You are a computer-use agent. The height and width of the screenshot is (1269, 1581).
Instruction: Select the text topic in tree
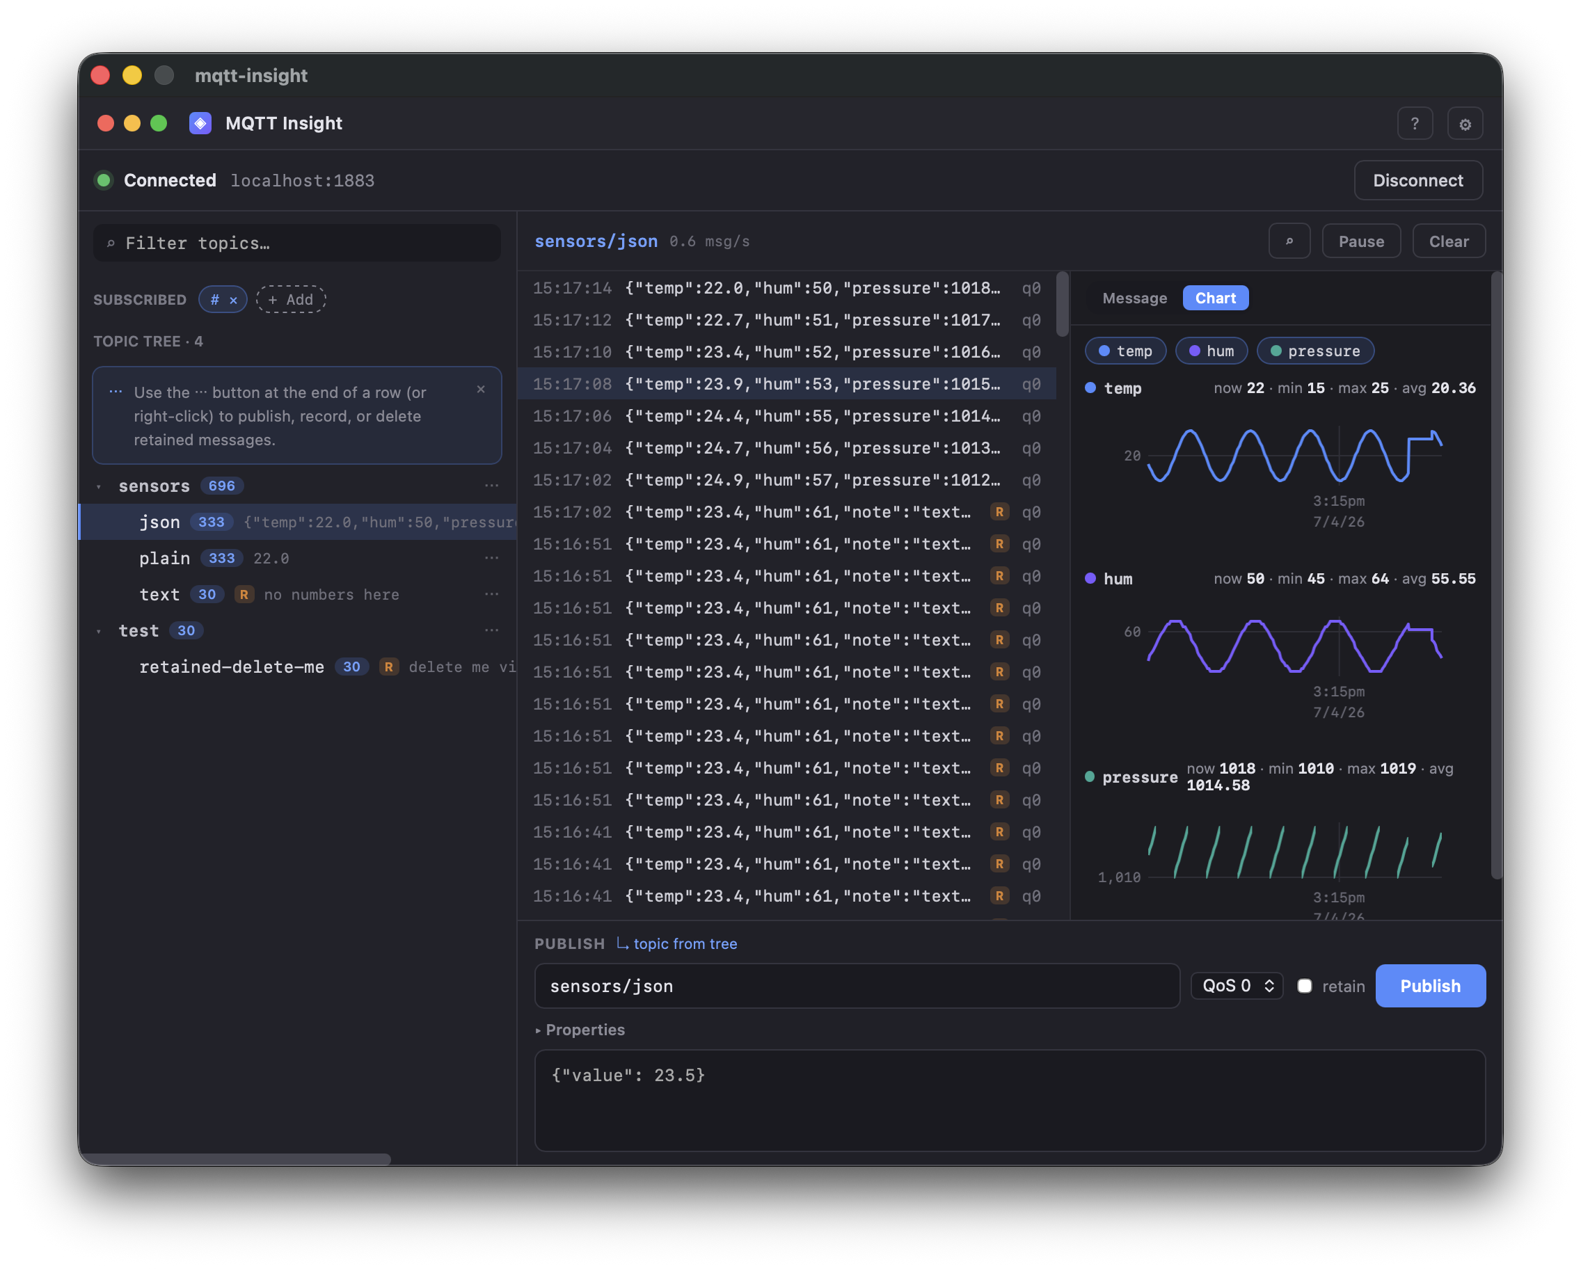(298, 594)
